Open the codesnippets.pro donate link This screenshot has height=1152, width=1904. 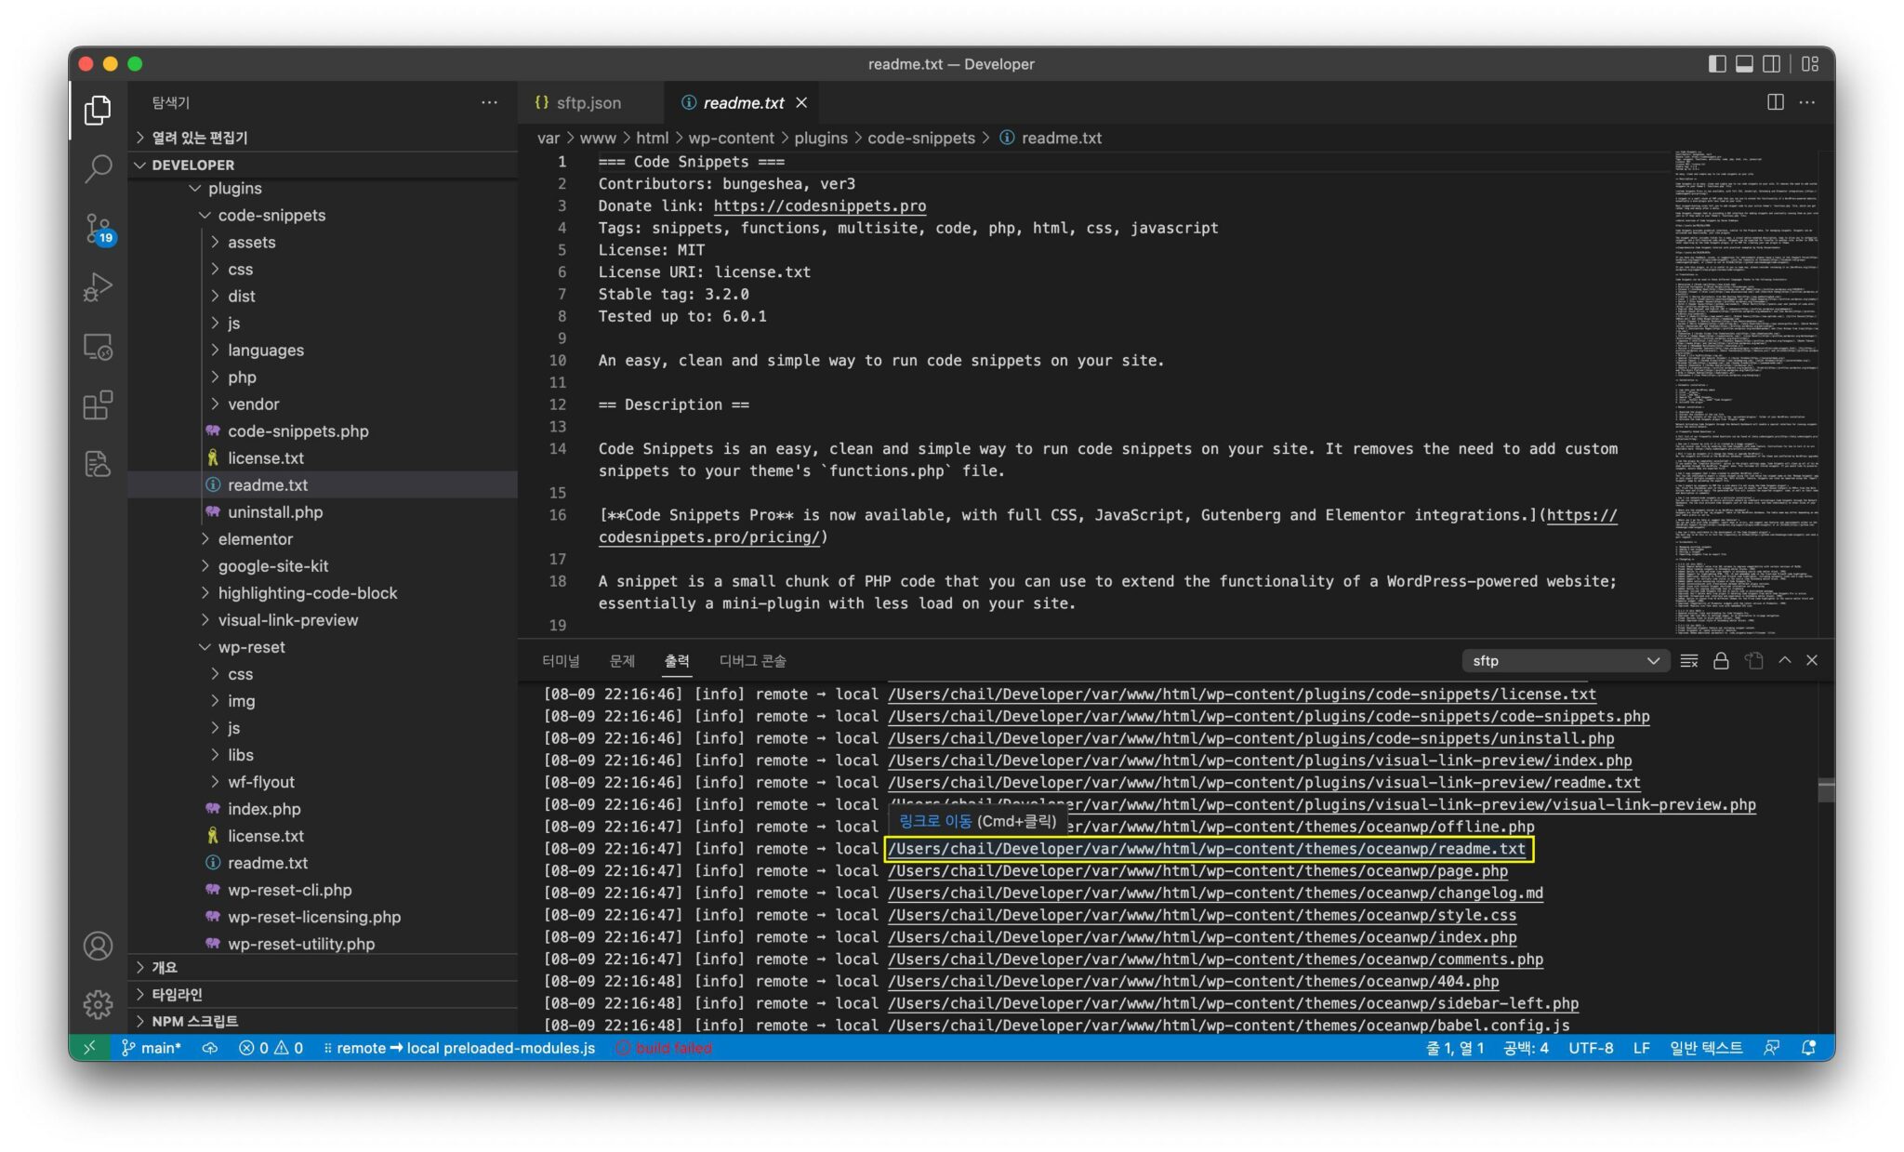pos(819,205)
